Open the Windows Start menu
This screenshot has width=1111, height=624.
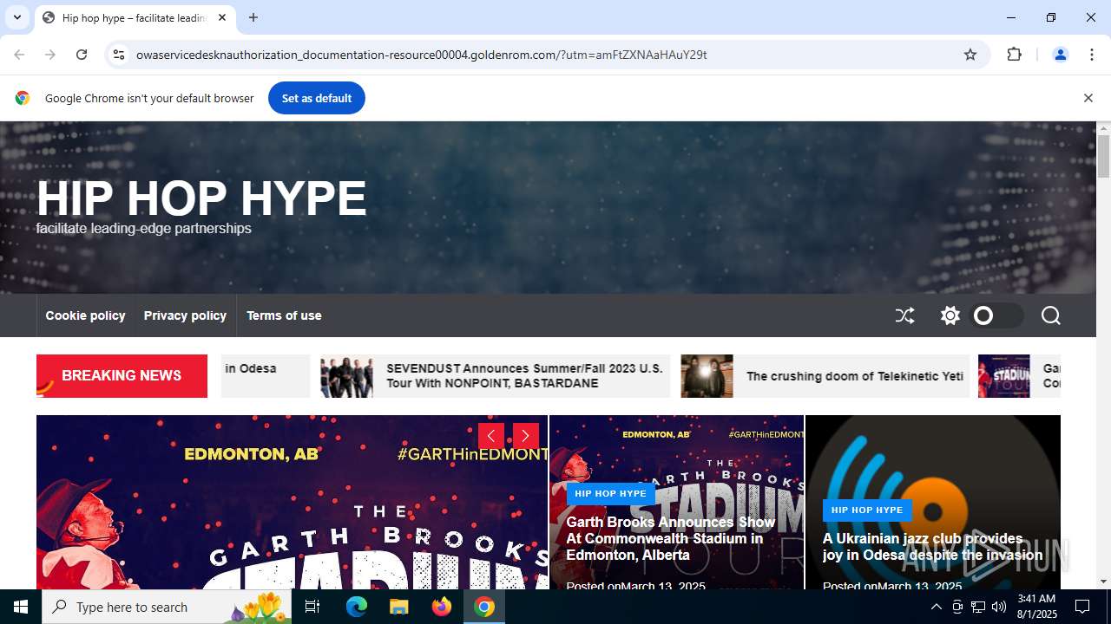coord(21,607)
